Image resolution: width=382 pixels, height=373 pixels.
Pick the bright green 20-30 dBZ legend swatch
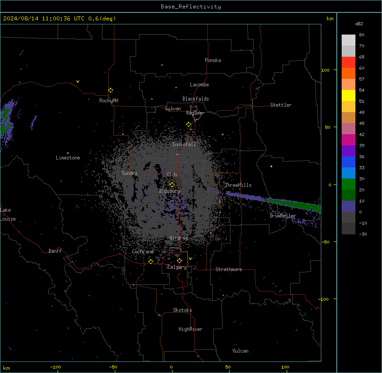(x=348, y=184)
